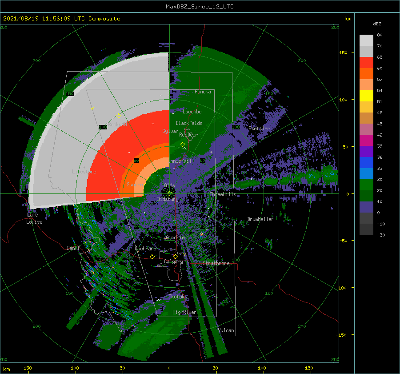Click the Ponoka city label
The height and width of the screenshot is (374, 400).
click(x=203, y=92)
